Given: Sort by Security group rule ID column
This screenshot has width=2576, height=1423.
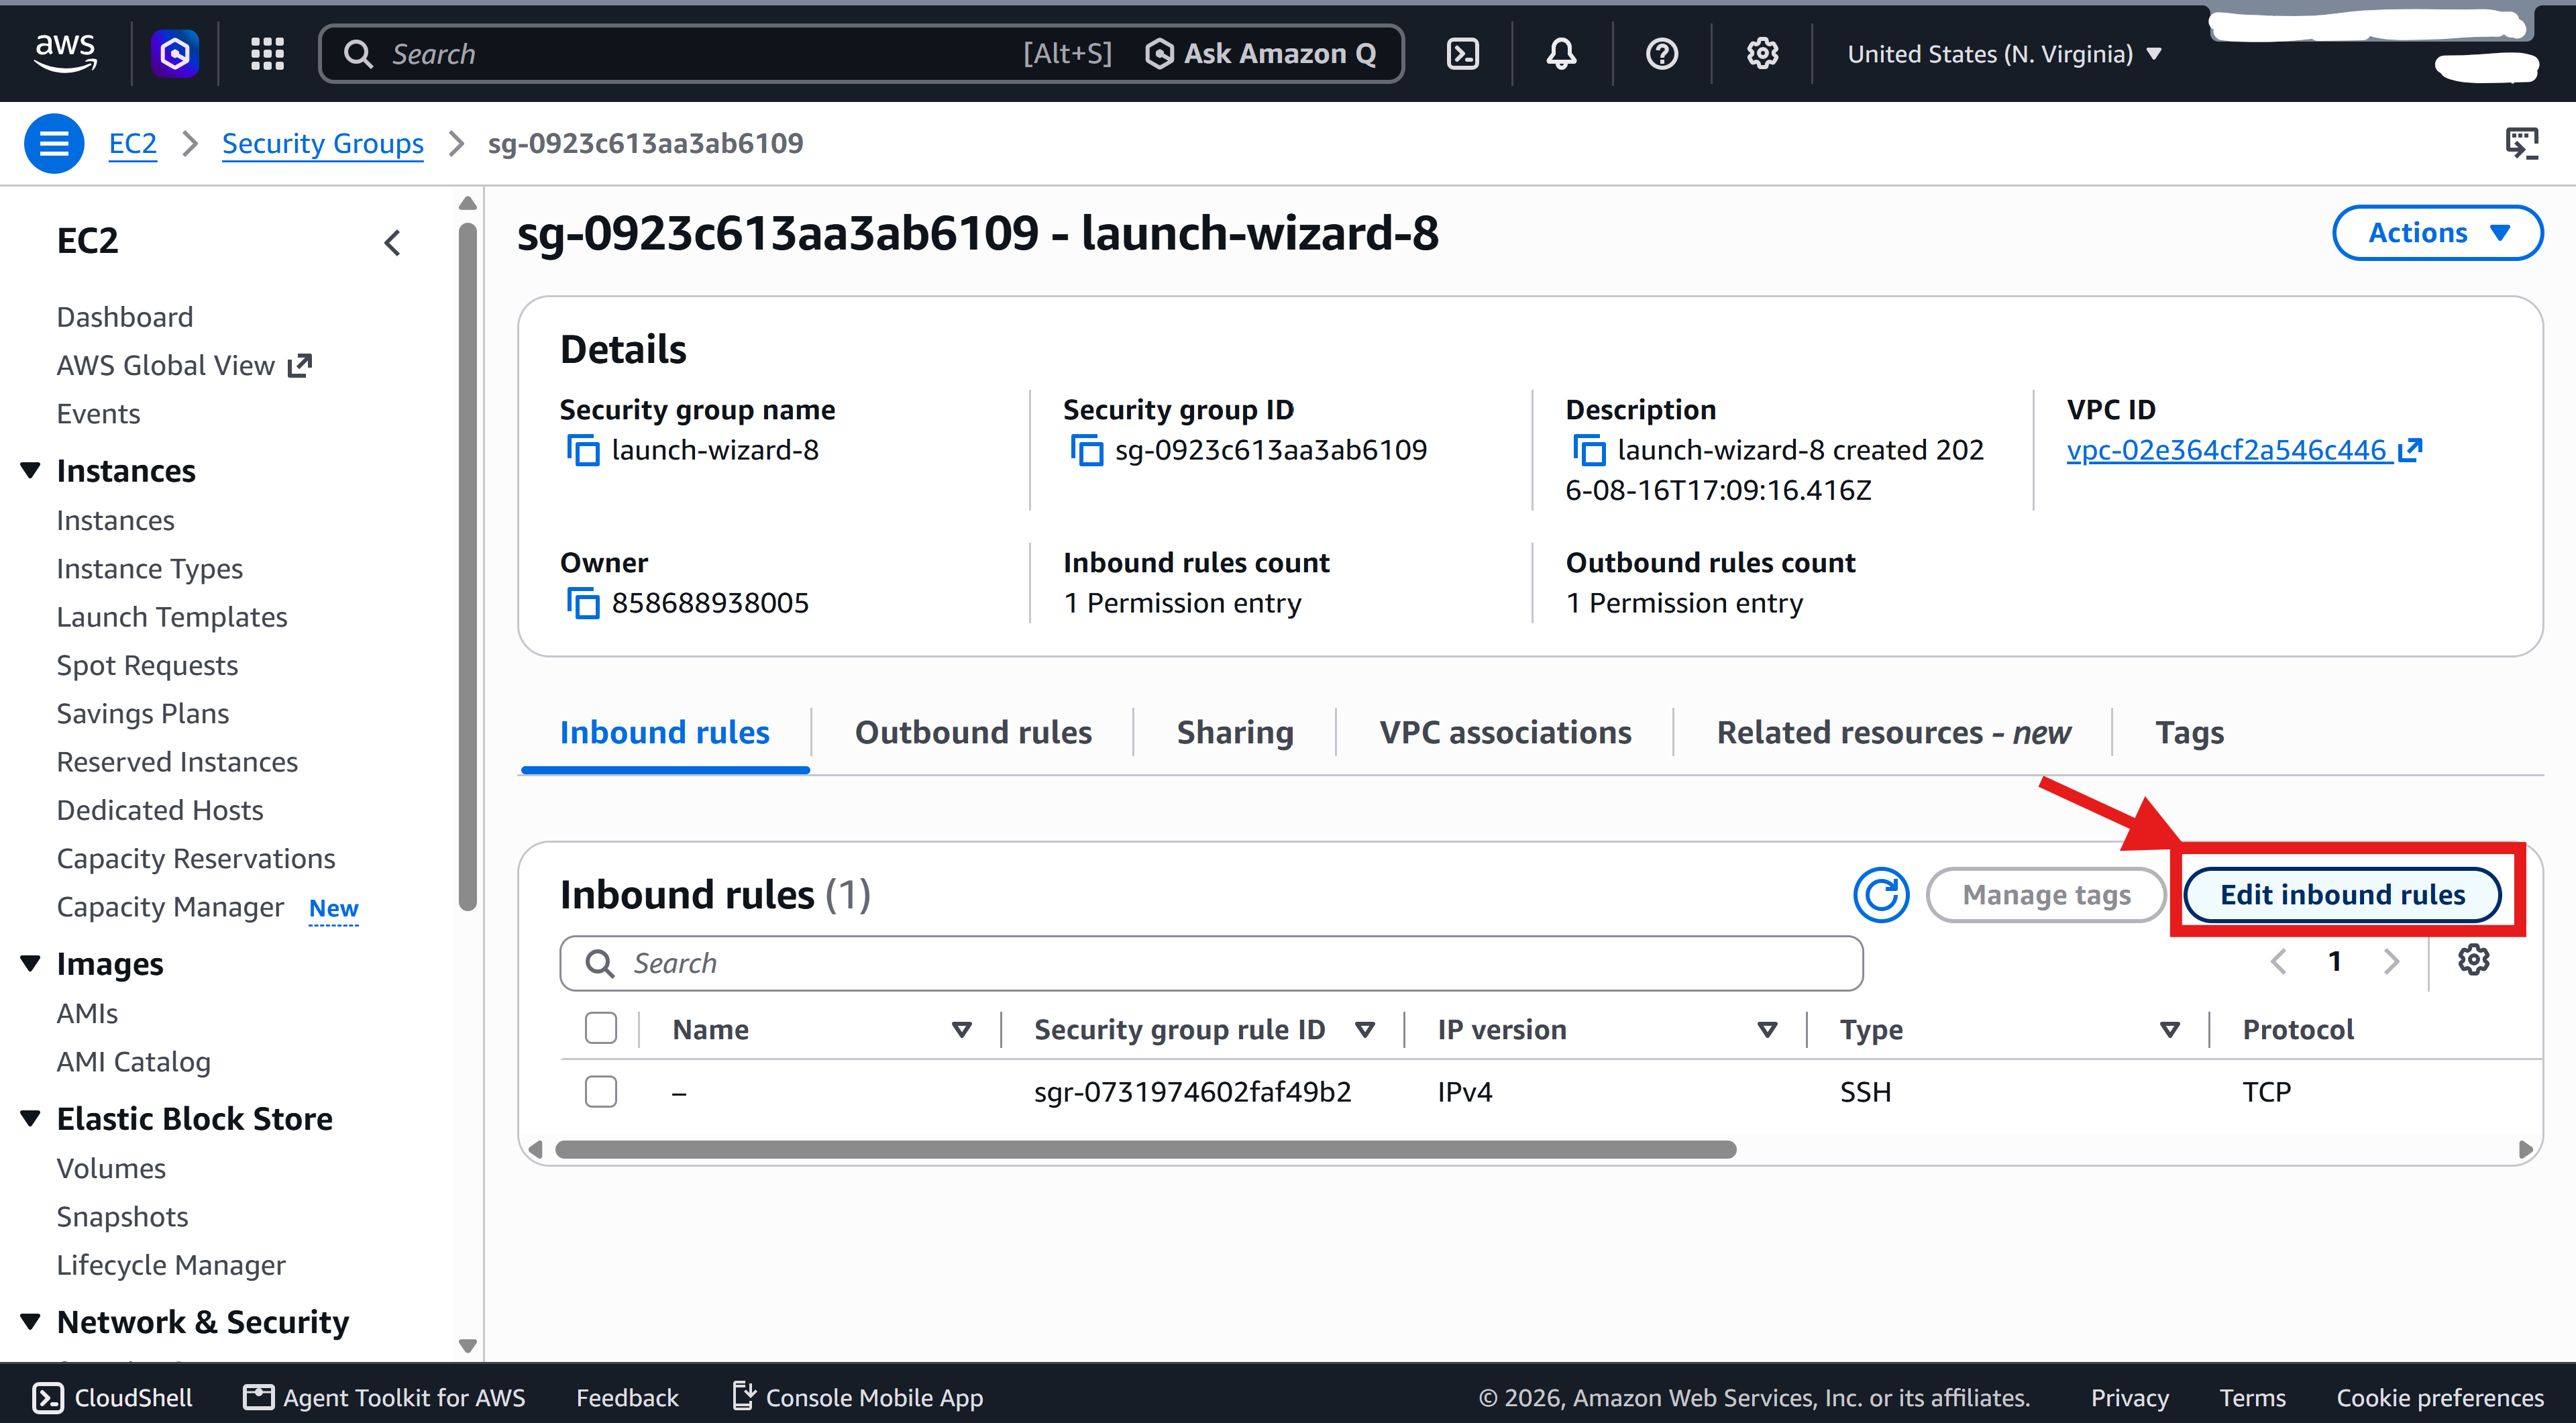Looking at the screenshot, I should [x=1365, y=1029].
